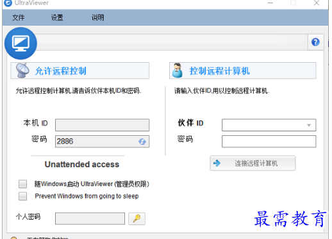Open the 说明 menu
The width and height of the screenshot is (332, 239).
(98, 17)
